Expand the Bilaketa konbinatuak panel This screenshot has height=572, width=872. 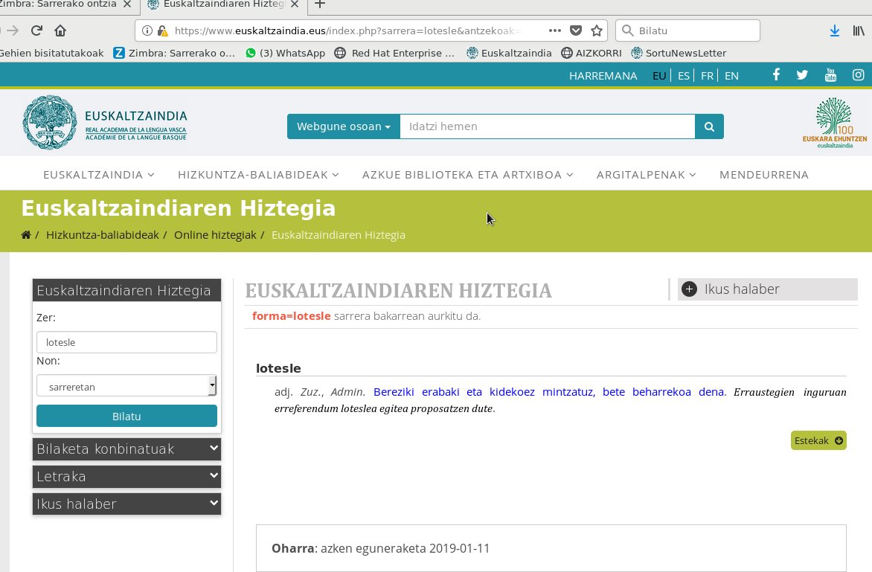(126, 449)
